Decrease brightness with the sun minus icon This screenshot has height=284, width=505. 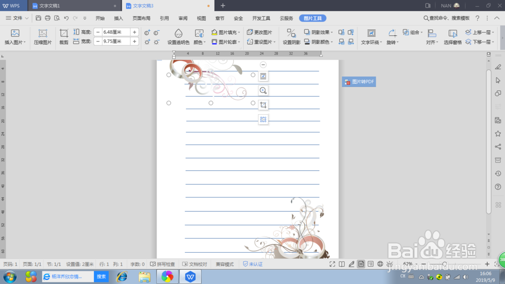tap(157, 42)
